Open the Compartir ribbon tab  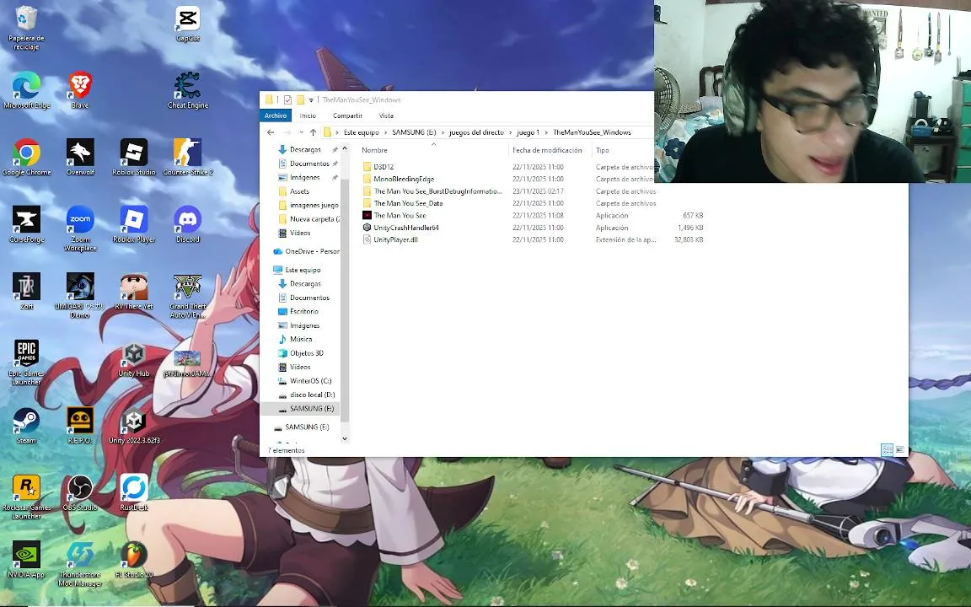pyautogui.click(x=347, y=115)
